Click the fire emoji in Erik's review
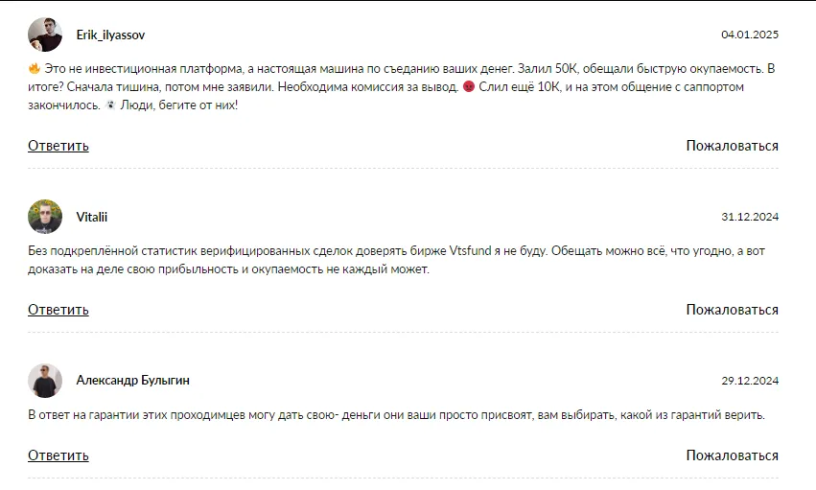 pos(35,68)
